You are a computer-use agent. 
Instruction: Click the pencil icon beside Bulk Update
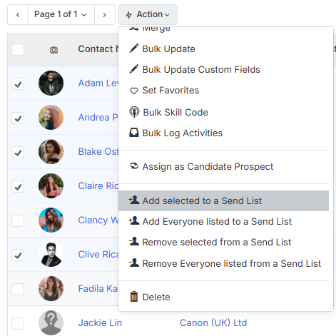(133, 49)
